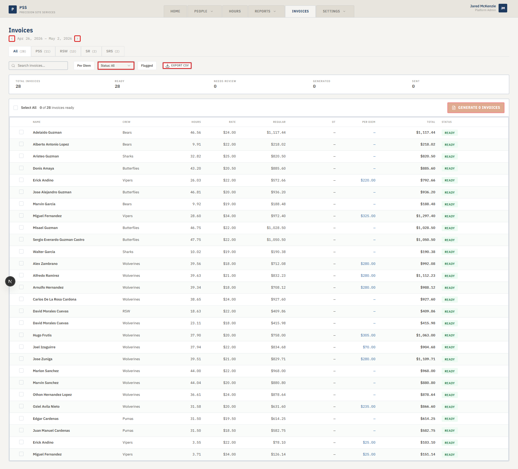Click Hugo Frutis's $305.00 per diem
Viewport: 518px width, 469px height.
[368, 335]
